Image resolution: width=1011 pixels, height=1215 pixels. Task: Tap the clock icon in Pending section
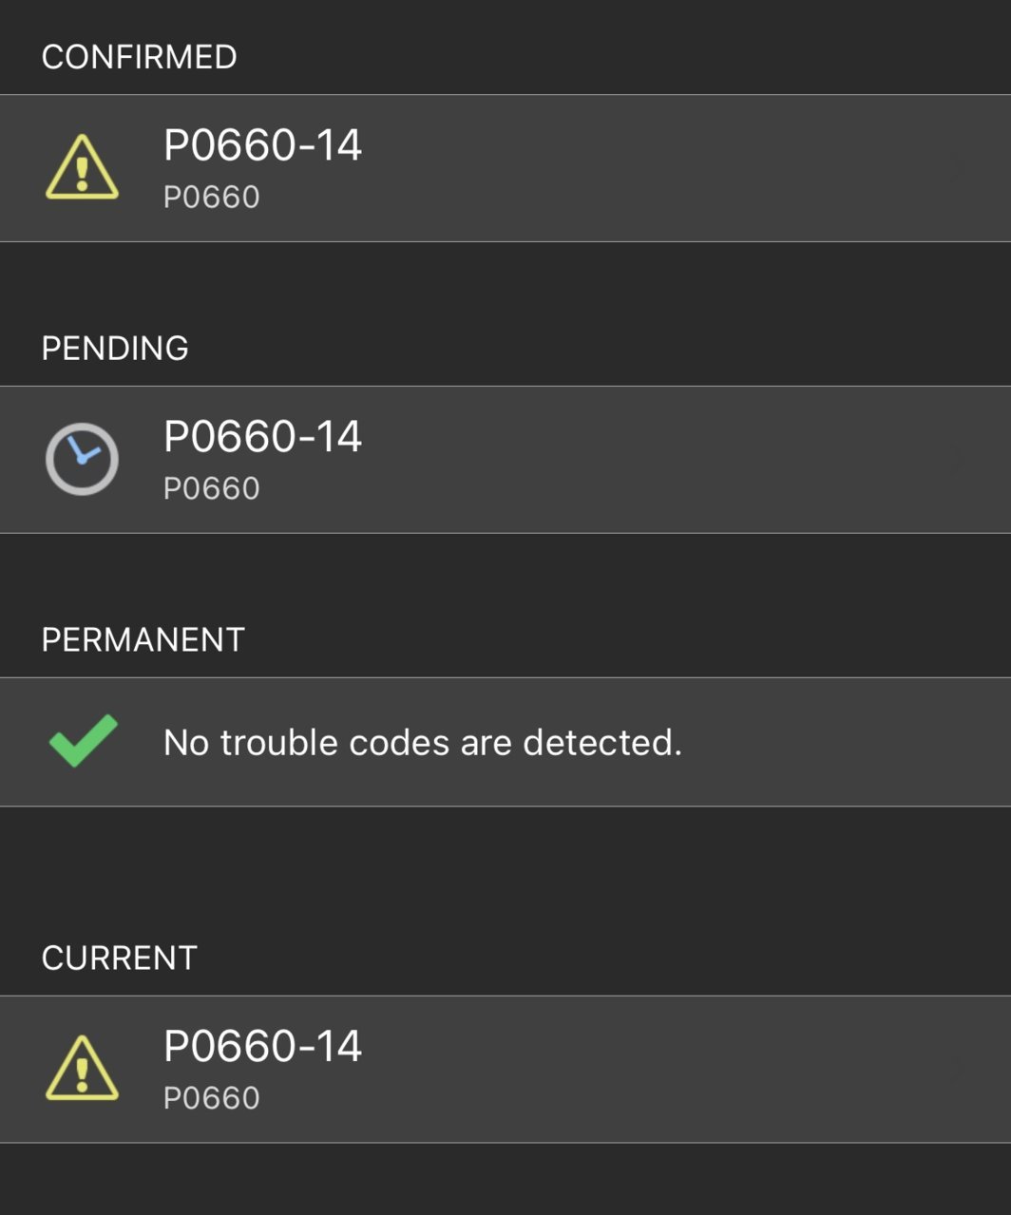pos(82,459)
